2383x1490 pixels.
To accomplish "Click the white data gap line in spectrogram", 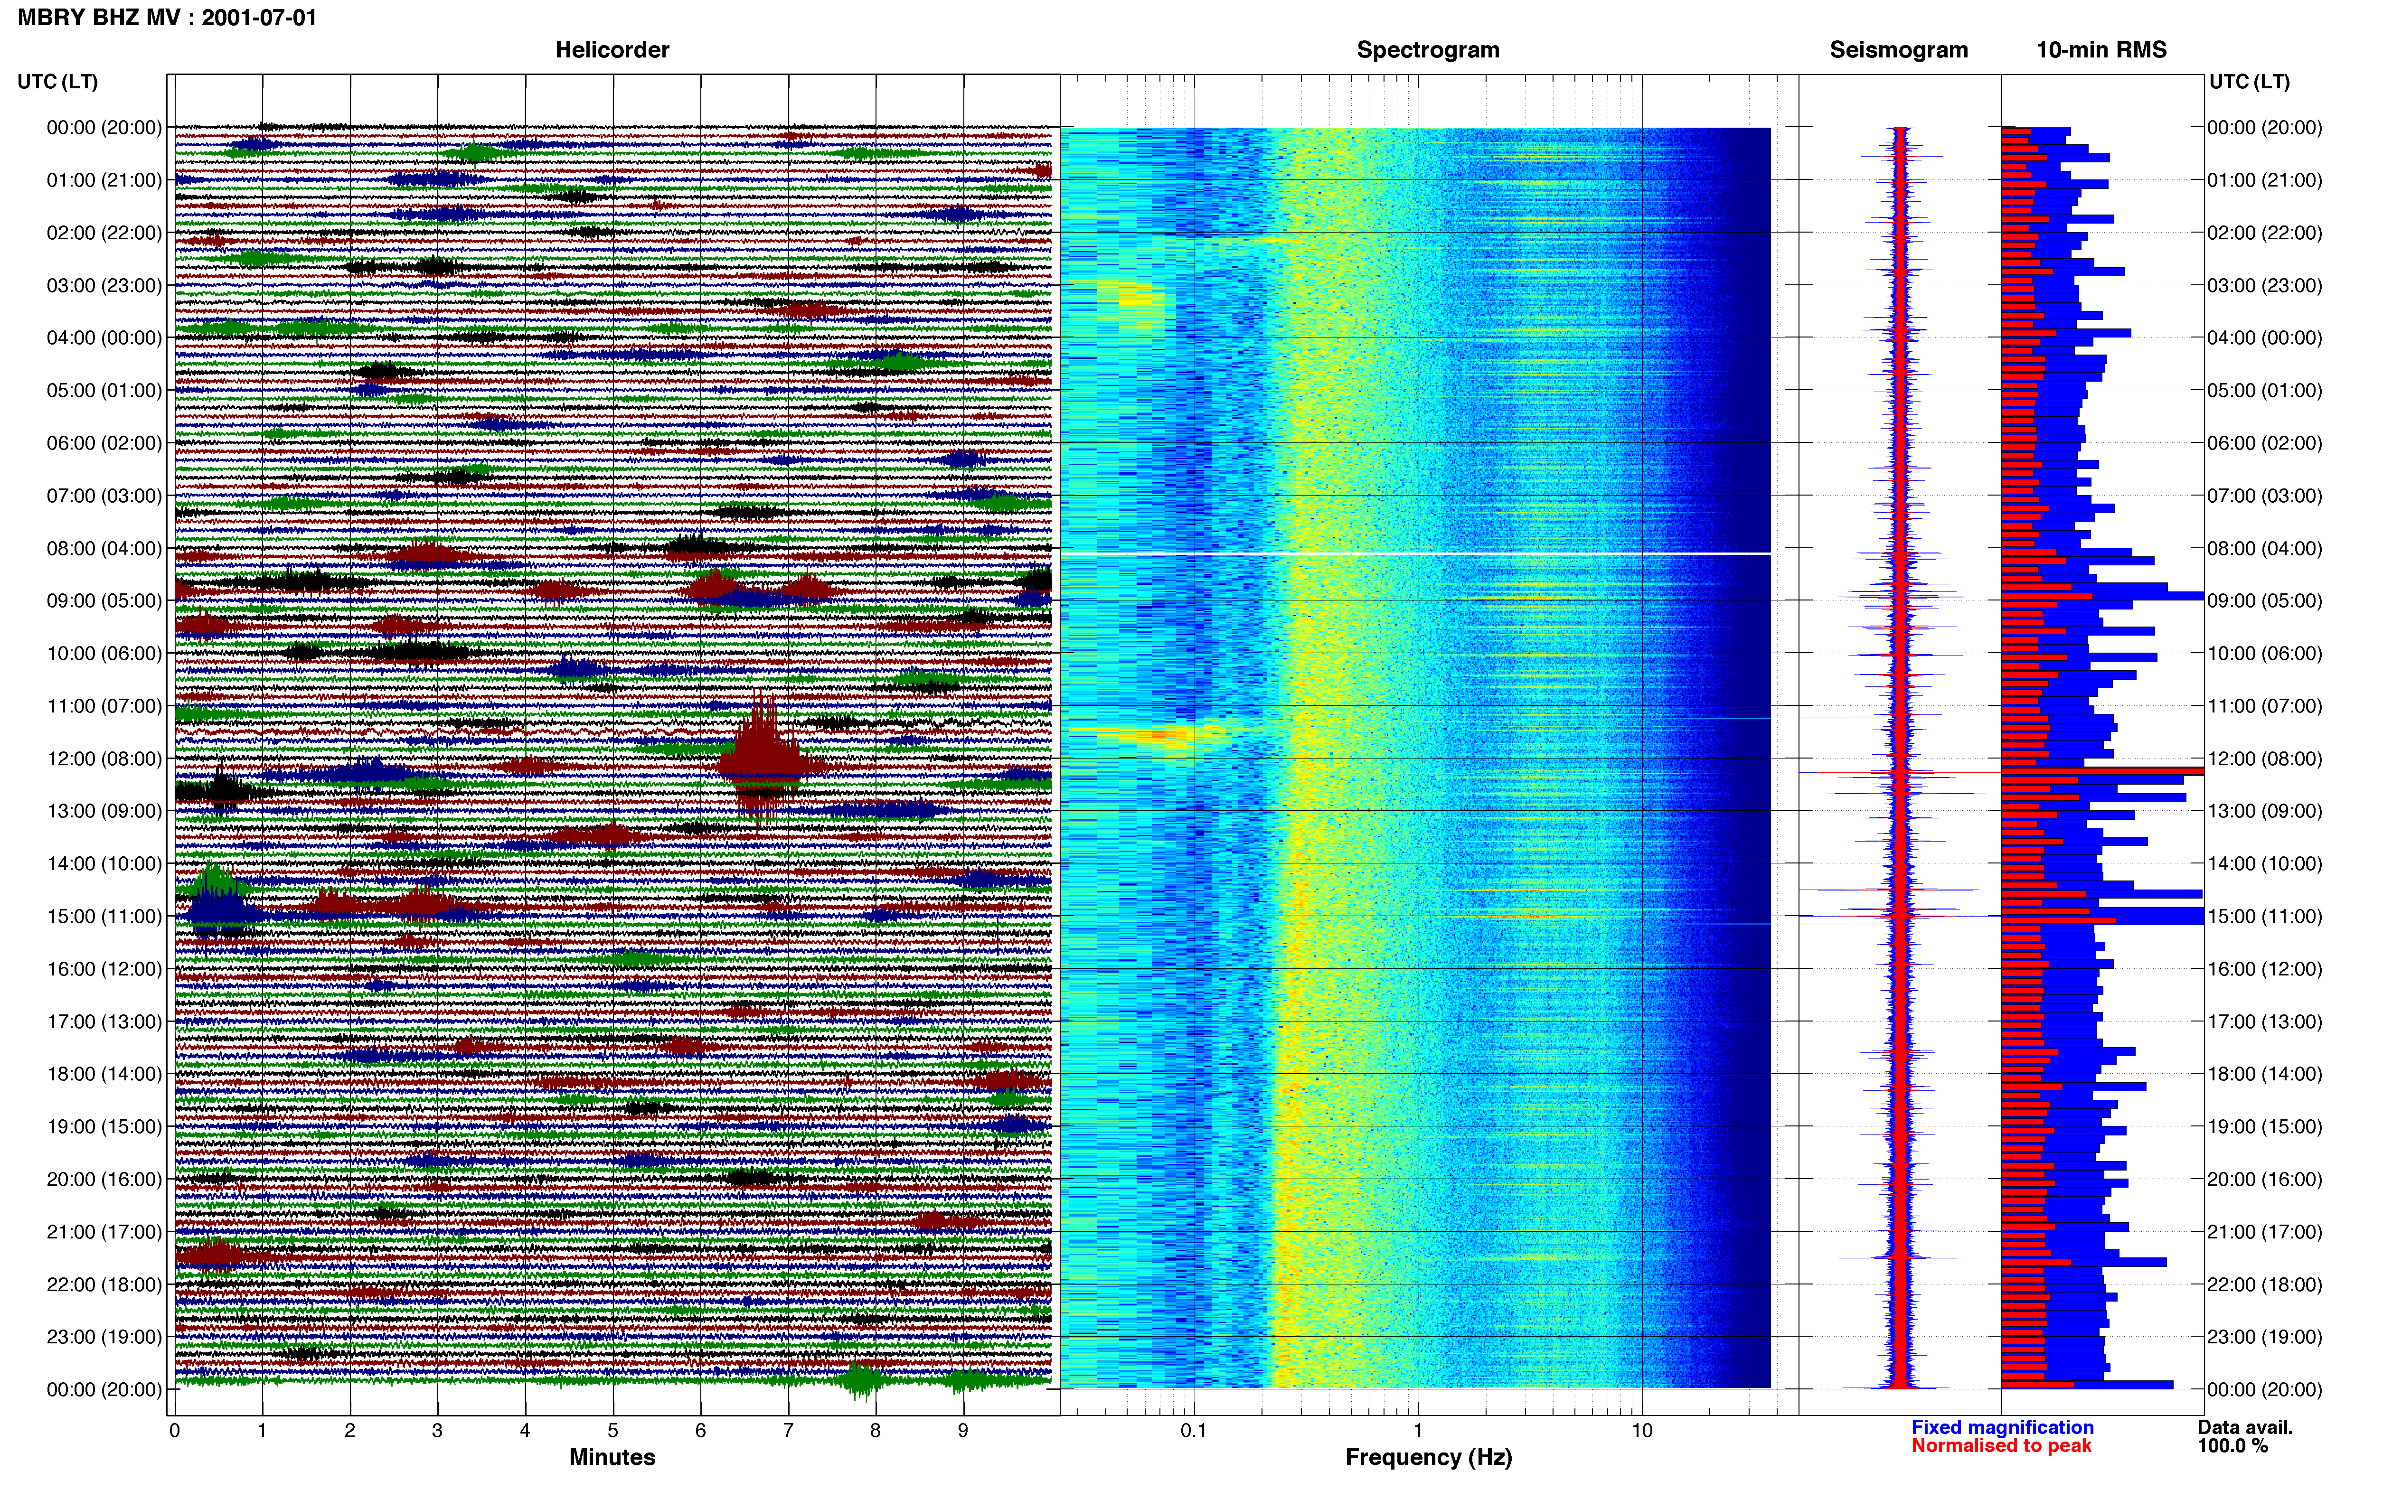I will pos(1415,554).
